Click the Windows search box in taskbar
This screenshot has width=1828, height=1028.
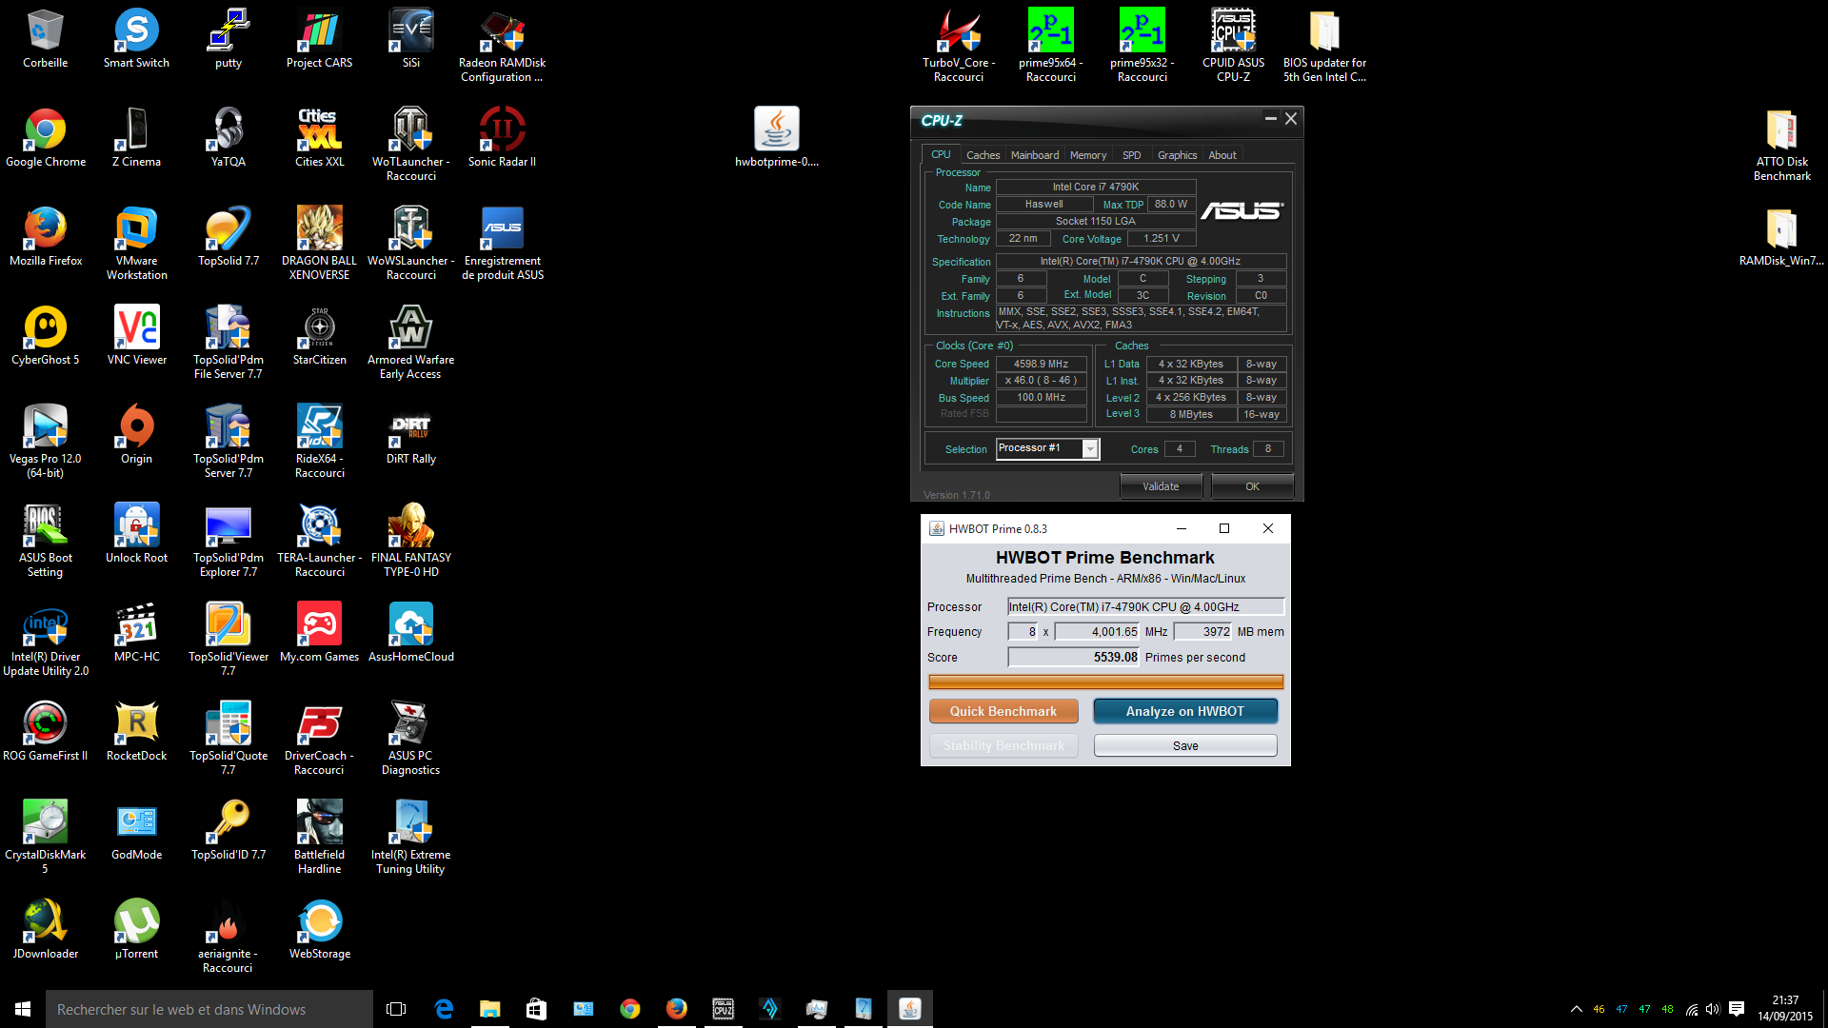point(209,1009)
